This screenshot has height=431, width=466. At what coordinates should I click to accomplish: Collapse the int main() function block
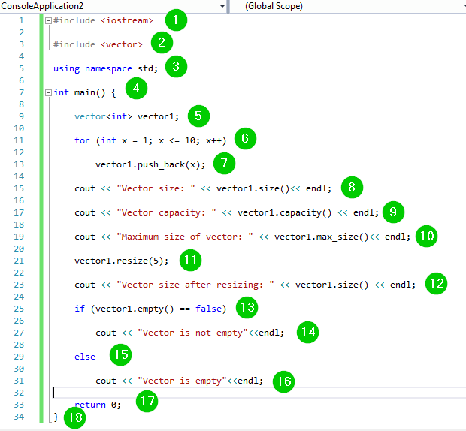pos(49,92)
